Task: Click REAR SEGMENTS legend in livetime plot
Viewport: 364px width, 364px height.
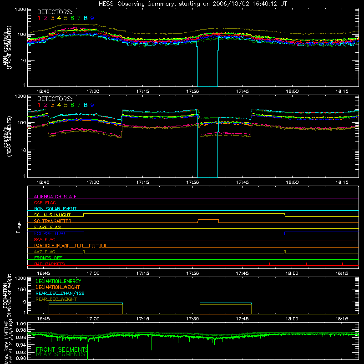Action: pyautogui.click(x=61, y=354)
